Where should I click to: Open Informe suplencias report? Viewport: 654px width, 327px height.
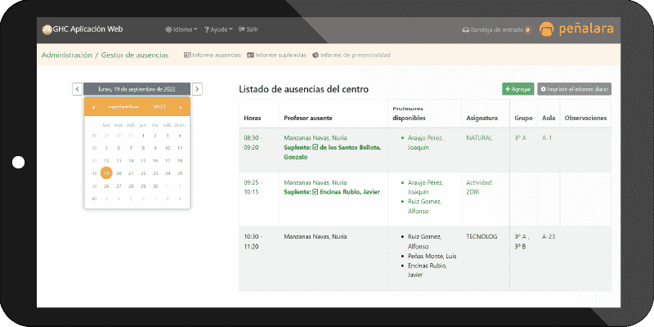[276, 55]
